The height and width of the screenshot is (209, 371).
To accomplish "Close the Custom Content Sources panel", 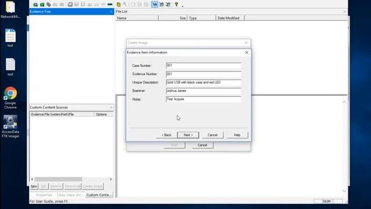I will point(111,107).
